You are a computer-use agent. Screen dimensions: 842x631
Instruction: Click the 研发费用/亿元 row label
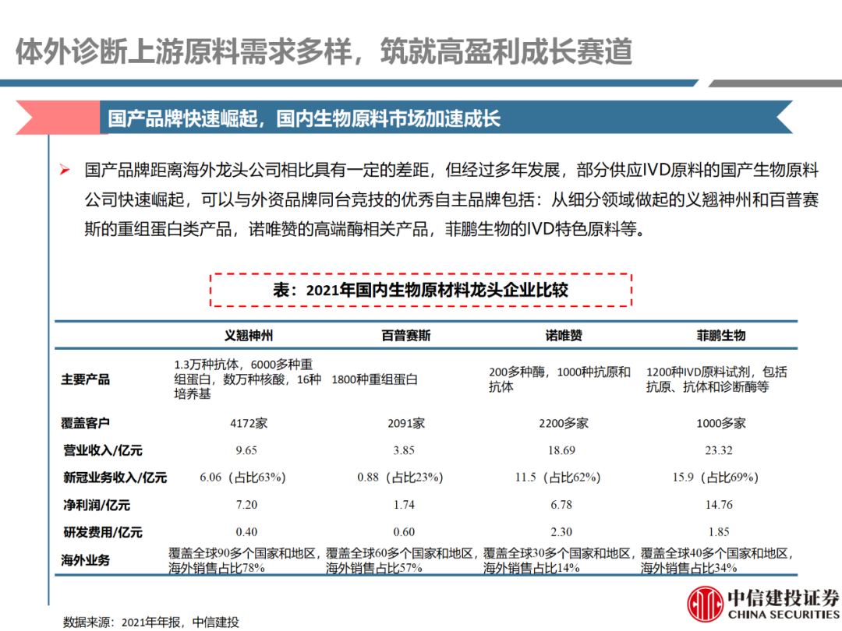coord(103,532)
